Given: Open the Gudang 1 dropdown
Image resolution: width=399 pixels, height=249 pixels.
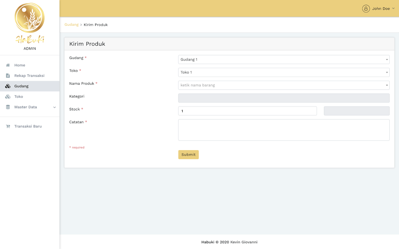Looking at the screenshot, I should click(283, 60).
